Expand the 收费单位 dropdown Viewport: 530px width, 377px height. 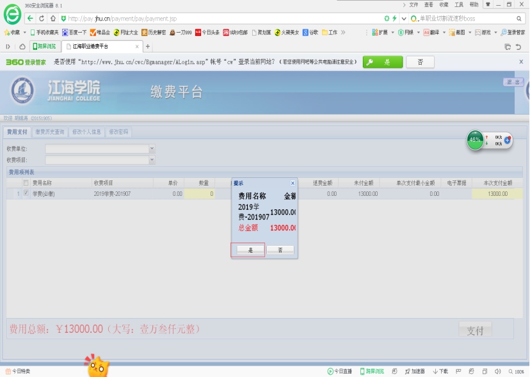[x=152, y=148]
